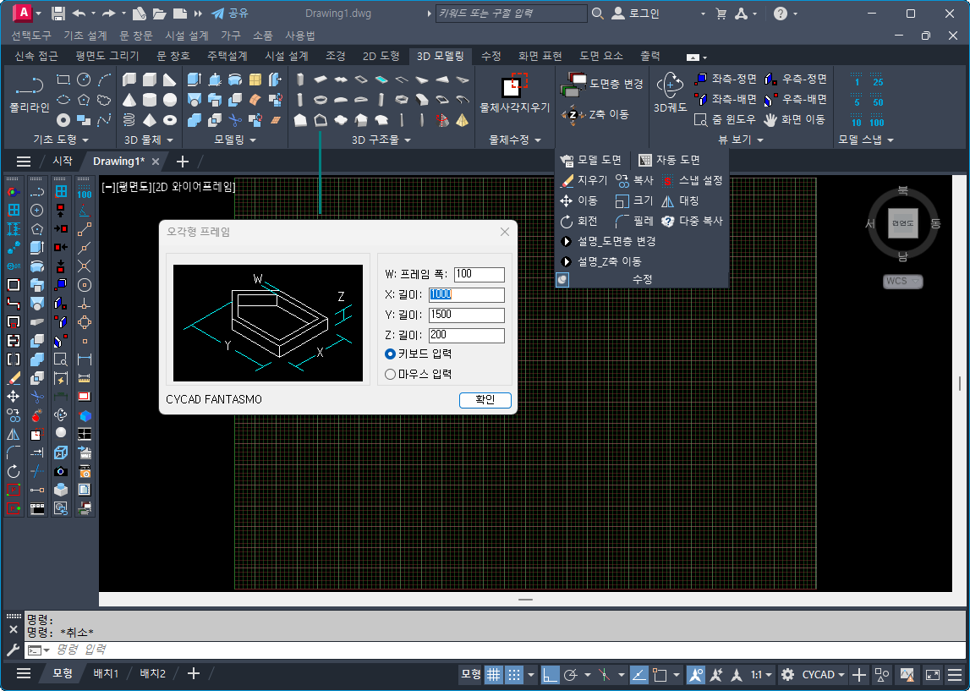Toggle grid display in status bar
970x691 pixels.
pyautogui.click(x=492, y=674)
